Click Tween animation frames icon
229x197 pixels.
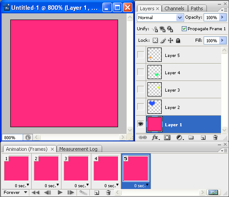pyautogui.click(x=83, y=193)
